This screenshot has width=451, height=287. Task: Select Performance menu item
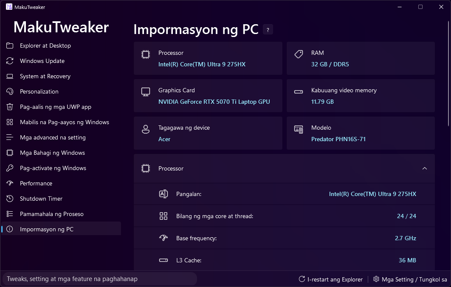[x=61, y=183]
